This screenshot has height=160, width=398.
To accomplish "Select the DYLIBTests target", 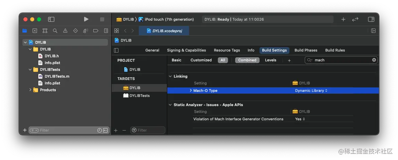I will 139,96.
